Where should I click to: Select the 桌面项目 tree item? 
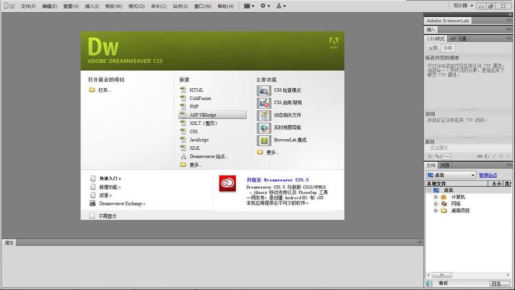pyautogui.click(x=460, y=211)
